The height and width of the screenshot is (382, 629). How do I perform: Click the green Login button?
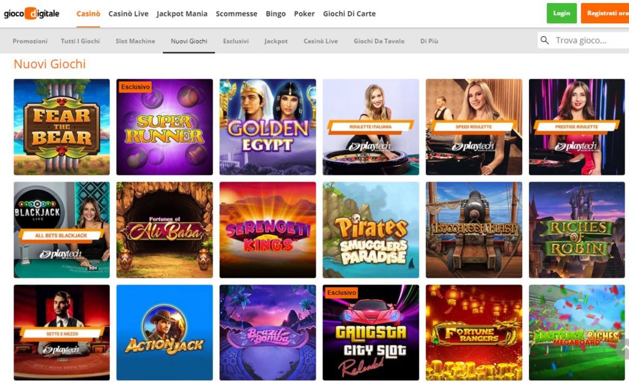pos(561,13)
